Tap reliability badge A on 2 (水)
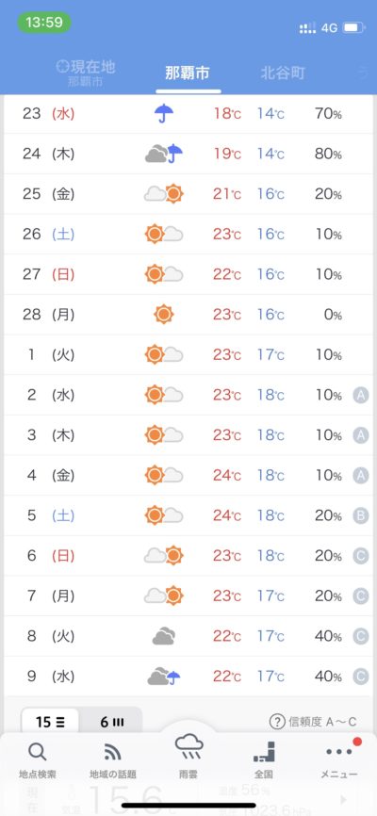Screen dimensions: 377x816 point(360,395)
